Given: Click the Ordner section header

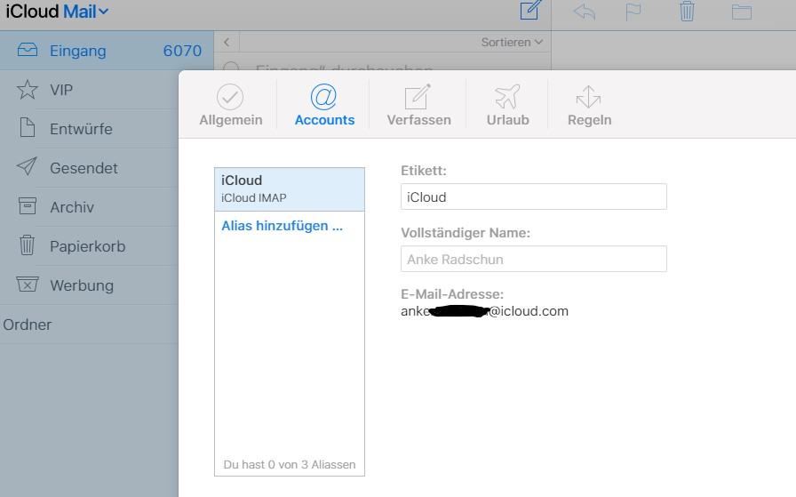Looking at the screenshot, I should coord(28,325).
